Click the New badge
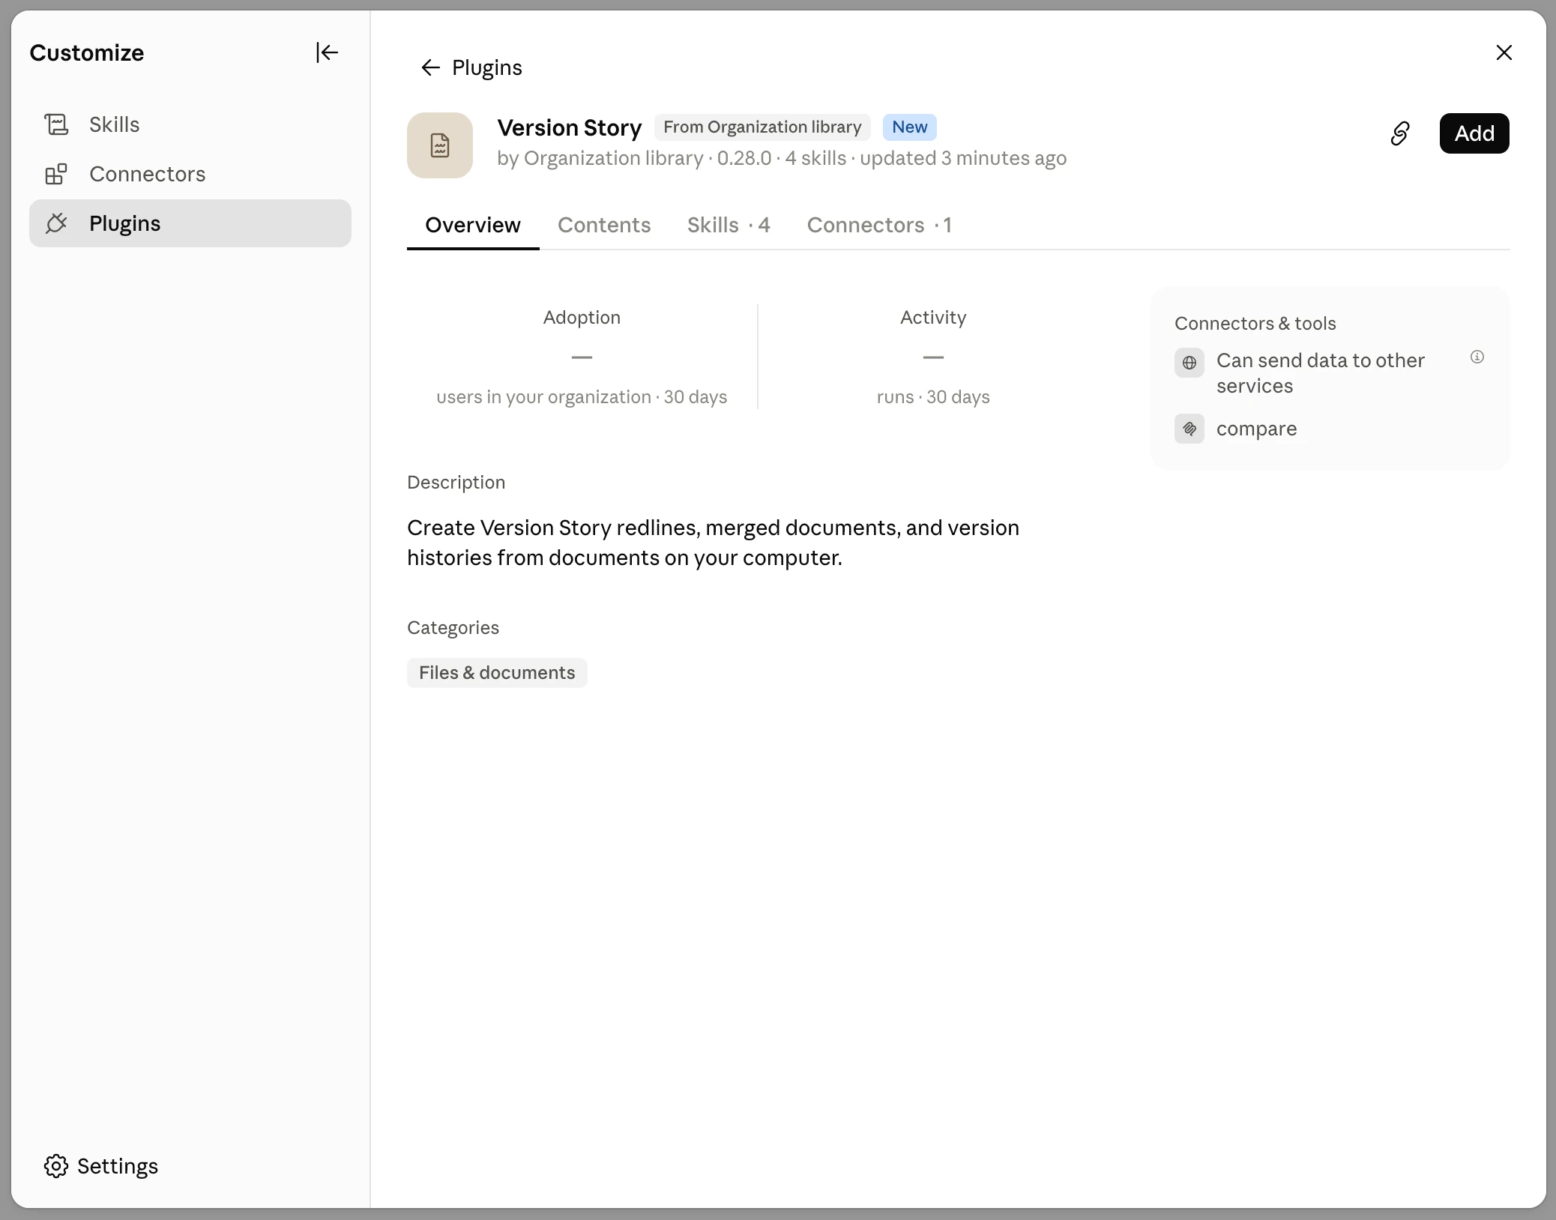Screen dimensions: 1556x1220 [x=910, y=127]
